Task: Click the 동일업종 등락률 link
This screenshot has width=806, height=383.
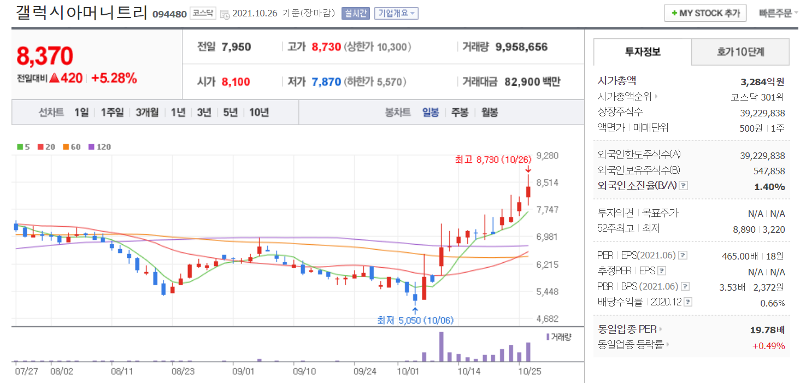Action: click(631, 345)
